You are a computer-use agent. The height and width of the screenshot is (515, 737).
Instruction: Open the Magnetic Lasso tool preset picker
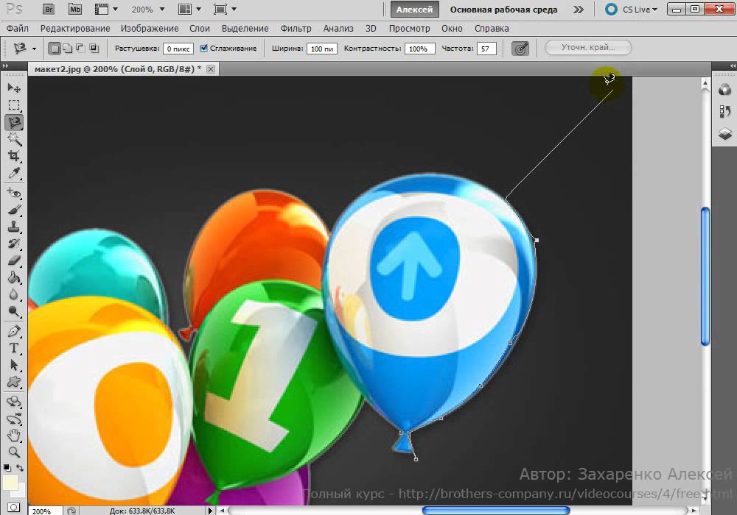(x=34, y=49)
